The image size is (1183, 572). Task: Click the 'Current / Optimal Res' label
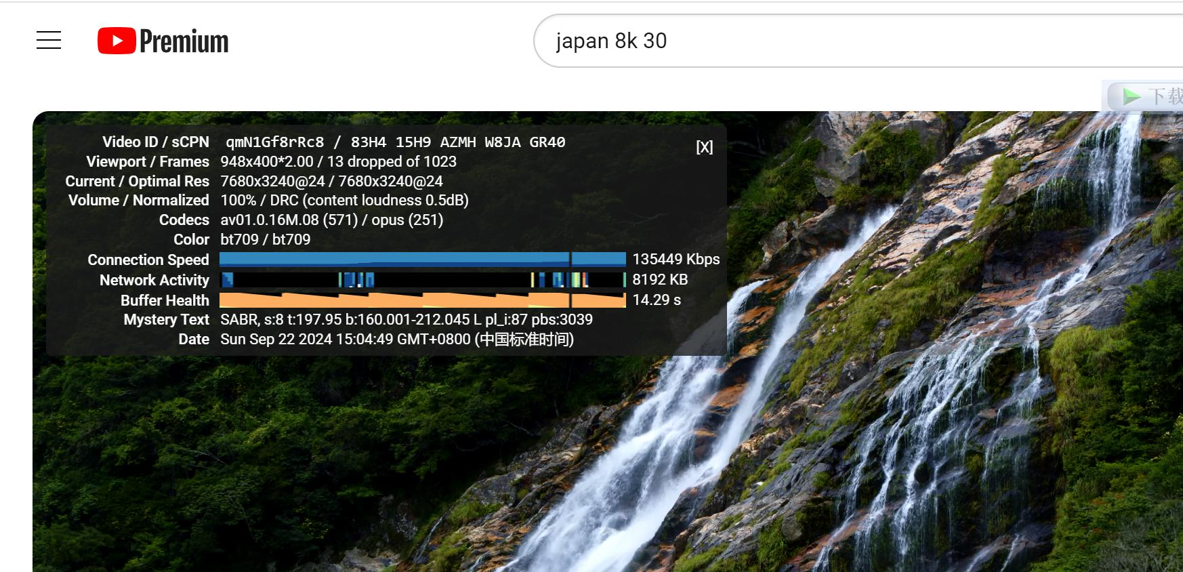click(x=137, y=182)
